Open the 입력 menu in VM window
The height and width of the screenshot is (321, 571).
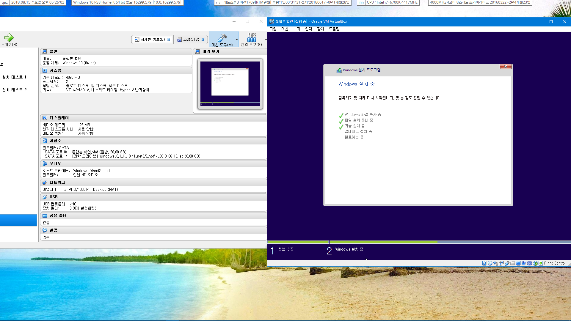click(x=308, y=29)
